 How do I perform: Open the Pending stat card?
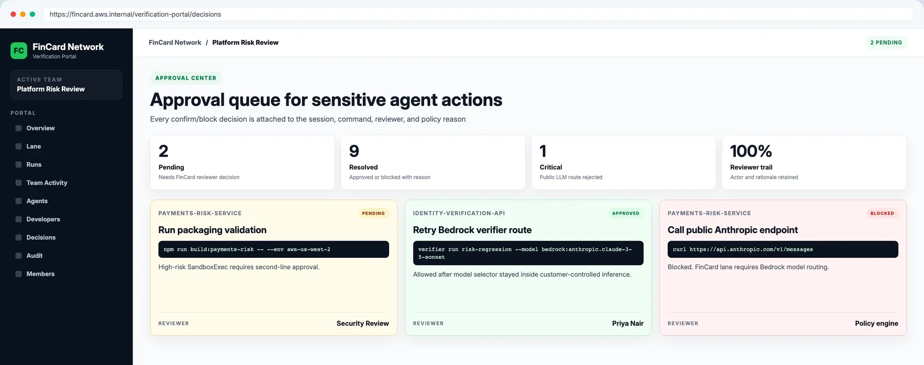pyautogui.click(x=243, y=162)
